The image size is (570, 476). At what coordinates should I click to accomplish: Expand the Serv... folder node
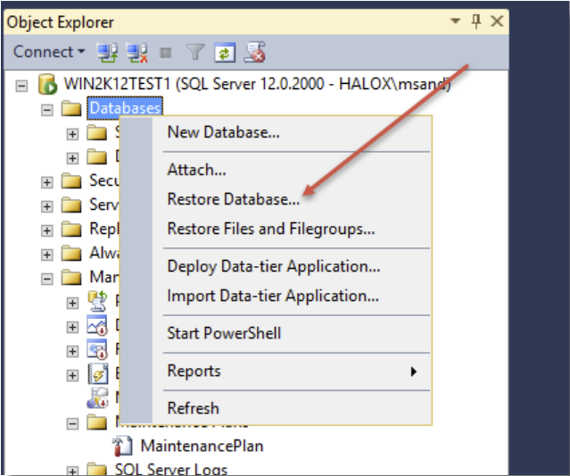(47, 206)
